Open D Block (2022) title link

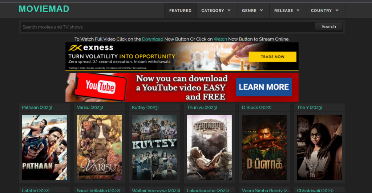point(257,108)
